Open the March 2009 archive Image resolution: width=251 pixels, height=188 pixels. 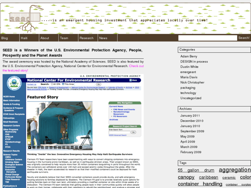click(x=189, y=147)
